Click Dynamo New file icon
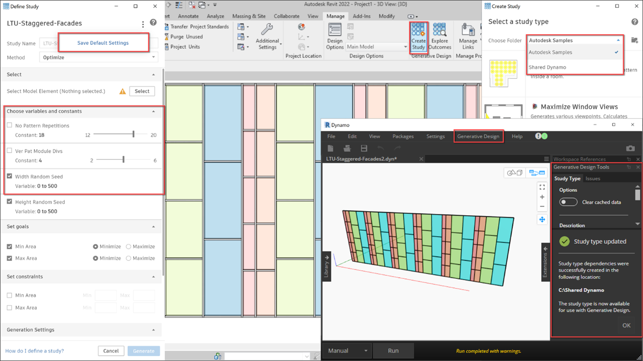This screenshot has width=643, height=361. click(x=330, y=148)
